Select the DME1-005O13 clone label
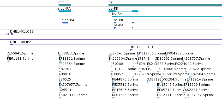The image size is (222, 99). click(141, 47)
